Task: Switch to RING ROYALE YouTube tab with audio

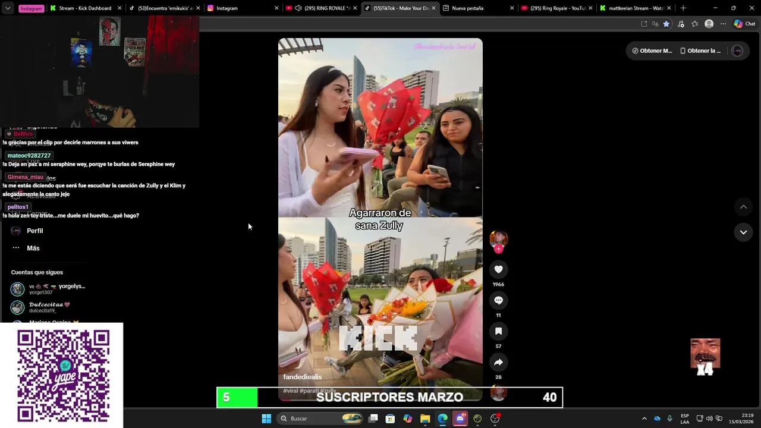Action: (x=321, y=8)
